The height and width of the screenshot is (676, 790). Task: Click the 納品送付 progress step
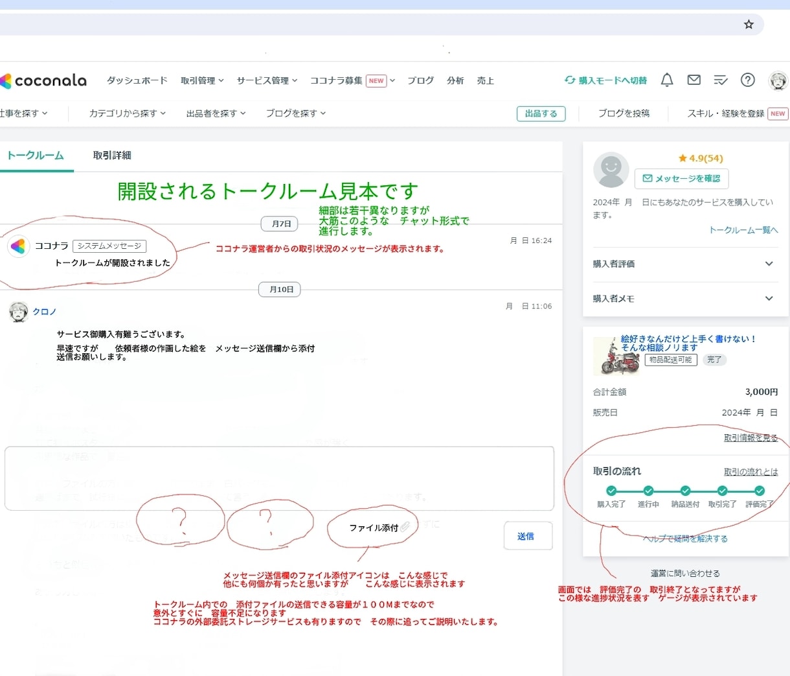tap(685, 496)
